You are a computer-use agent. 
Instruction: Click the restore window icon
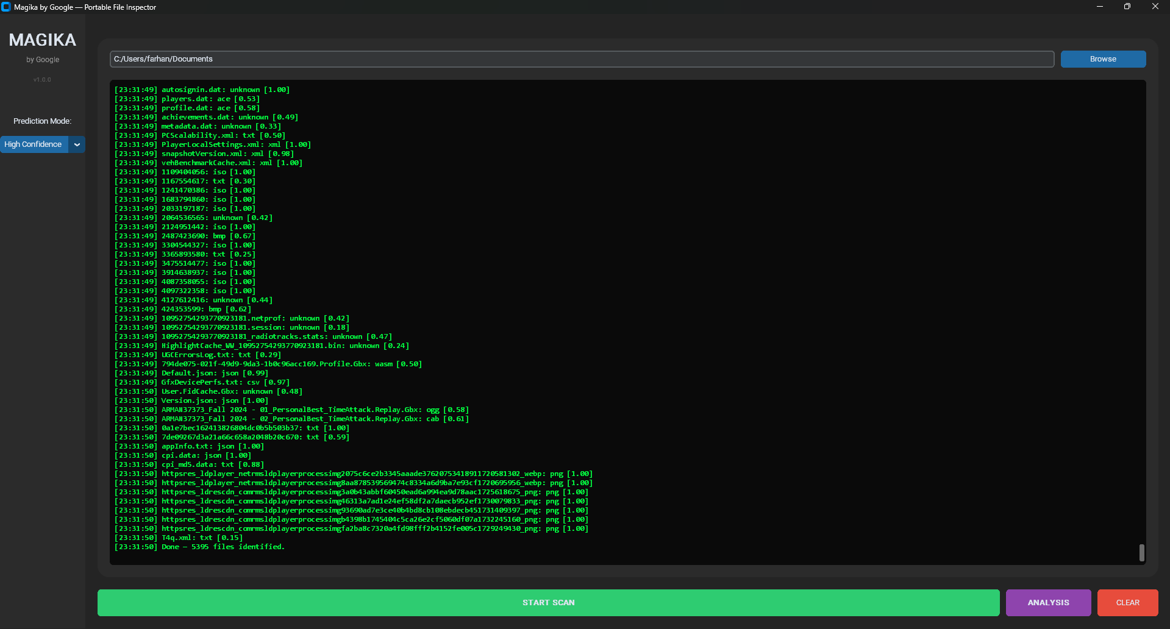click(1127, 7)
